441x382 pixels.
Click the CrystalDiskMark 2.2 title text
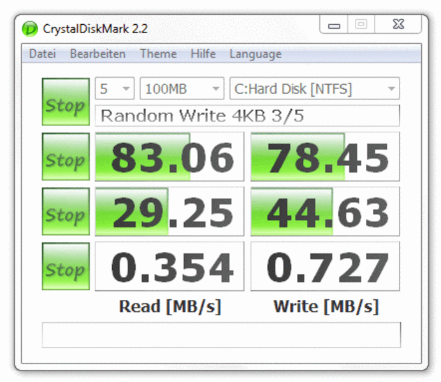[95, 29]
